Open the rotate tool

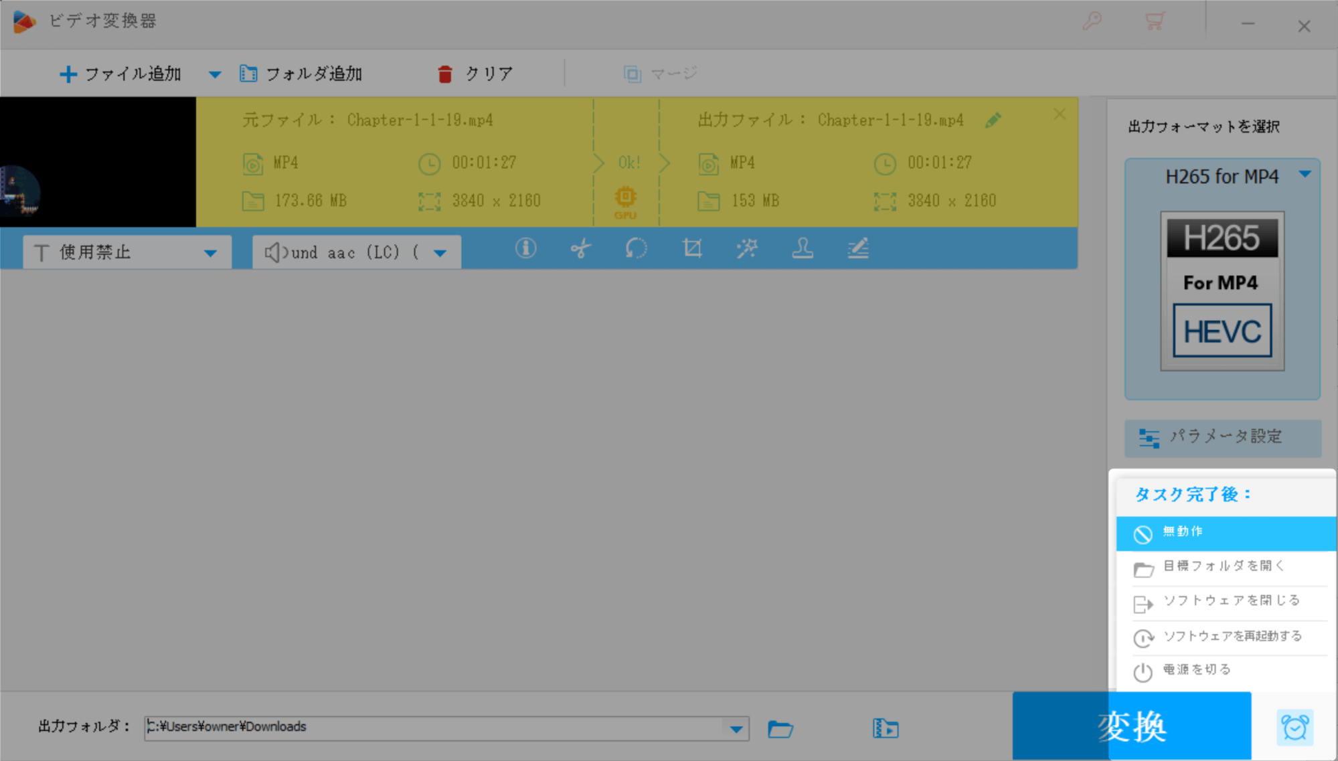coord(636,248)
